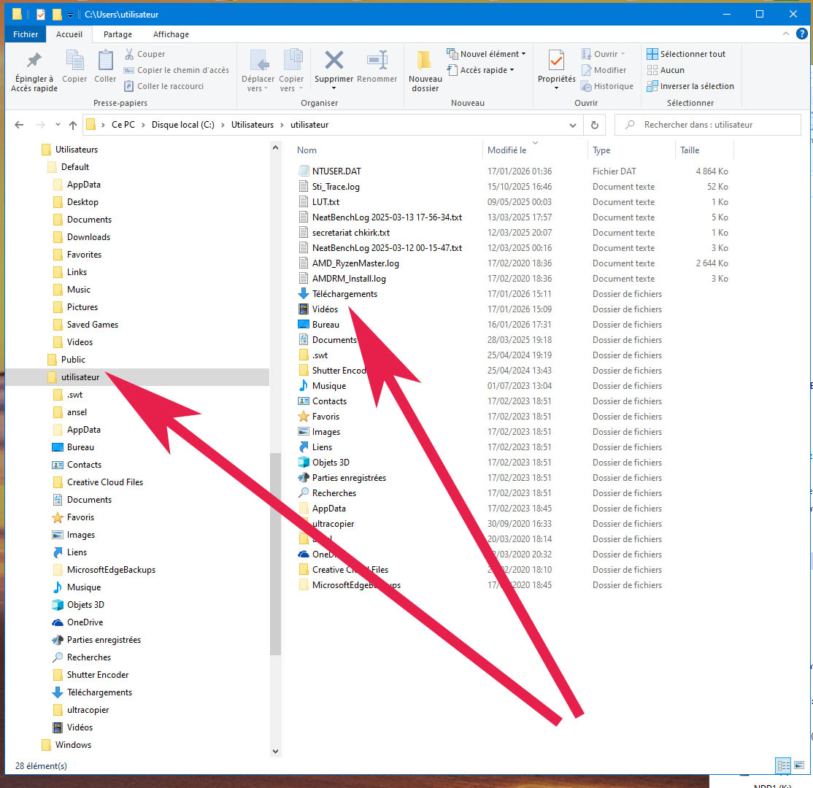
Task: Switch to details view icon in status bar
Action: 783,765
